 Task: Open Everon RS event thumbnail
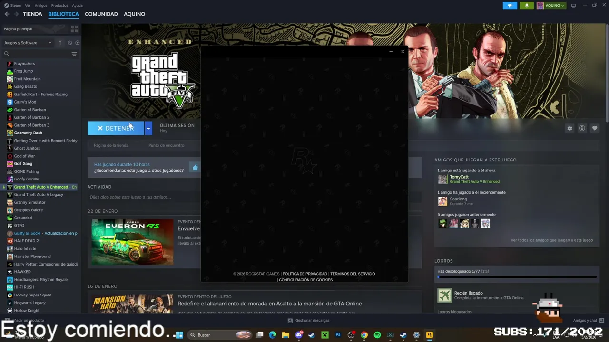tap(132, 242)
